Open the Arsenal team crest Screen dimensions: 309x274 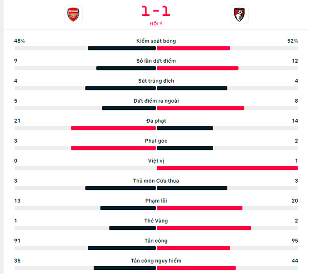click(x=73, y=15)
